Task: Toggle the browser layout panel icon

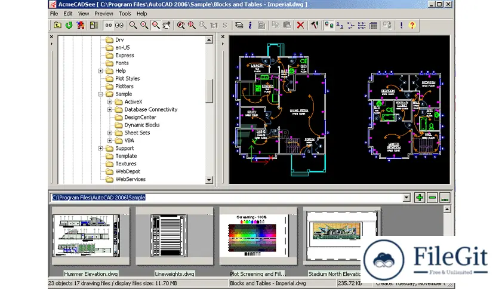Action: pos(94,25)
